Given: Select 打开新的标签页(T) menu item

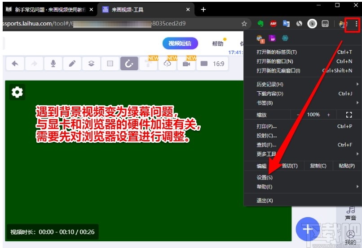Looking at the screenshot, I should pyautogui.click(x=302, y=52).
